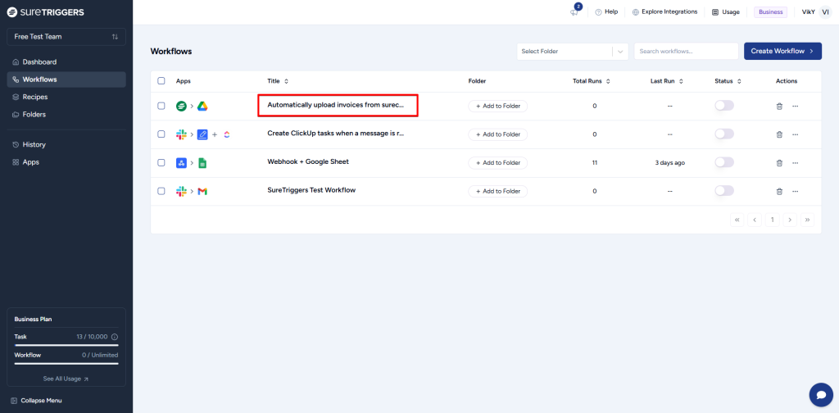Click the Gmail app icon in last row
Screen dimensions: 839x413
click(202, 191)
